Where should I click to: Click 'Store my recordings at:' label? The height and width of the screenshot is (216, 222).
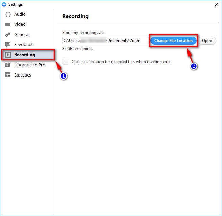pyautogui.click(x=83, y=33)
